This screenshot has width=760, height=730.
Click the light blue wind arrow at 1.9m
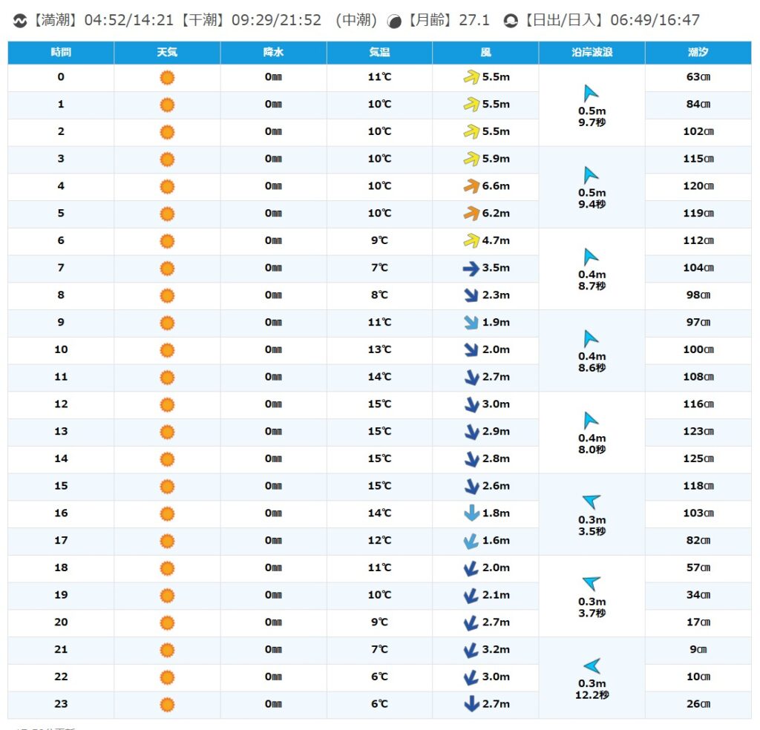pyautogui.click(x=471, y=323)
